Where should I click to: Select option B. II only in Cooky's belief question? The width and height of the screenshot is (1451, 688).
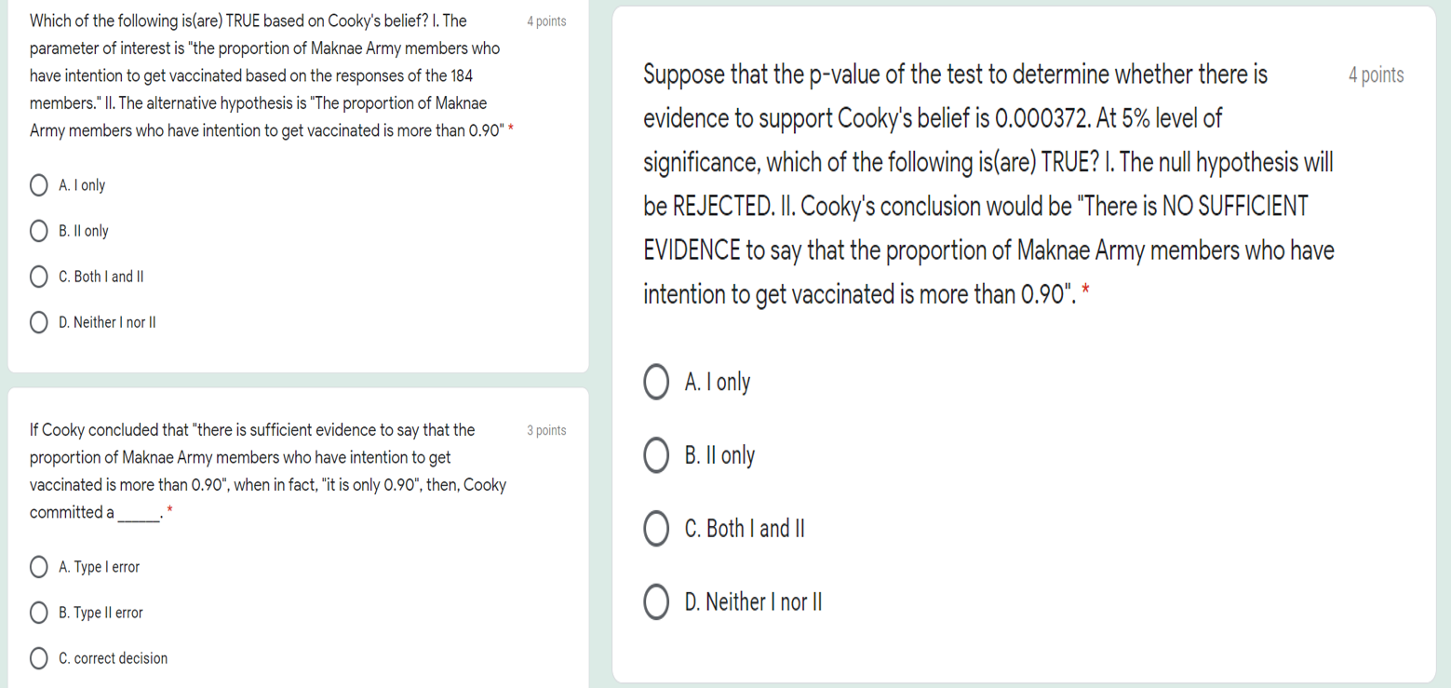38,231
